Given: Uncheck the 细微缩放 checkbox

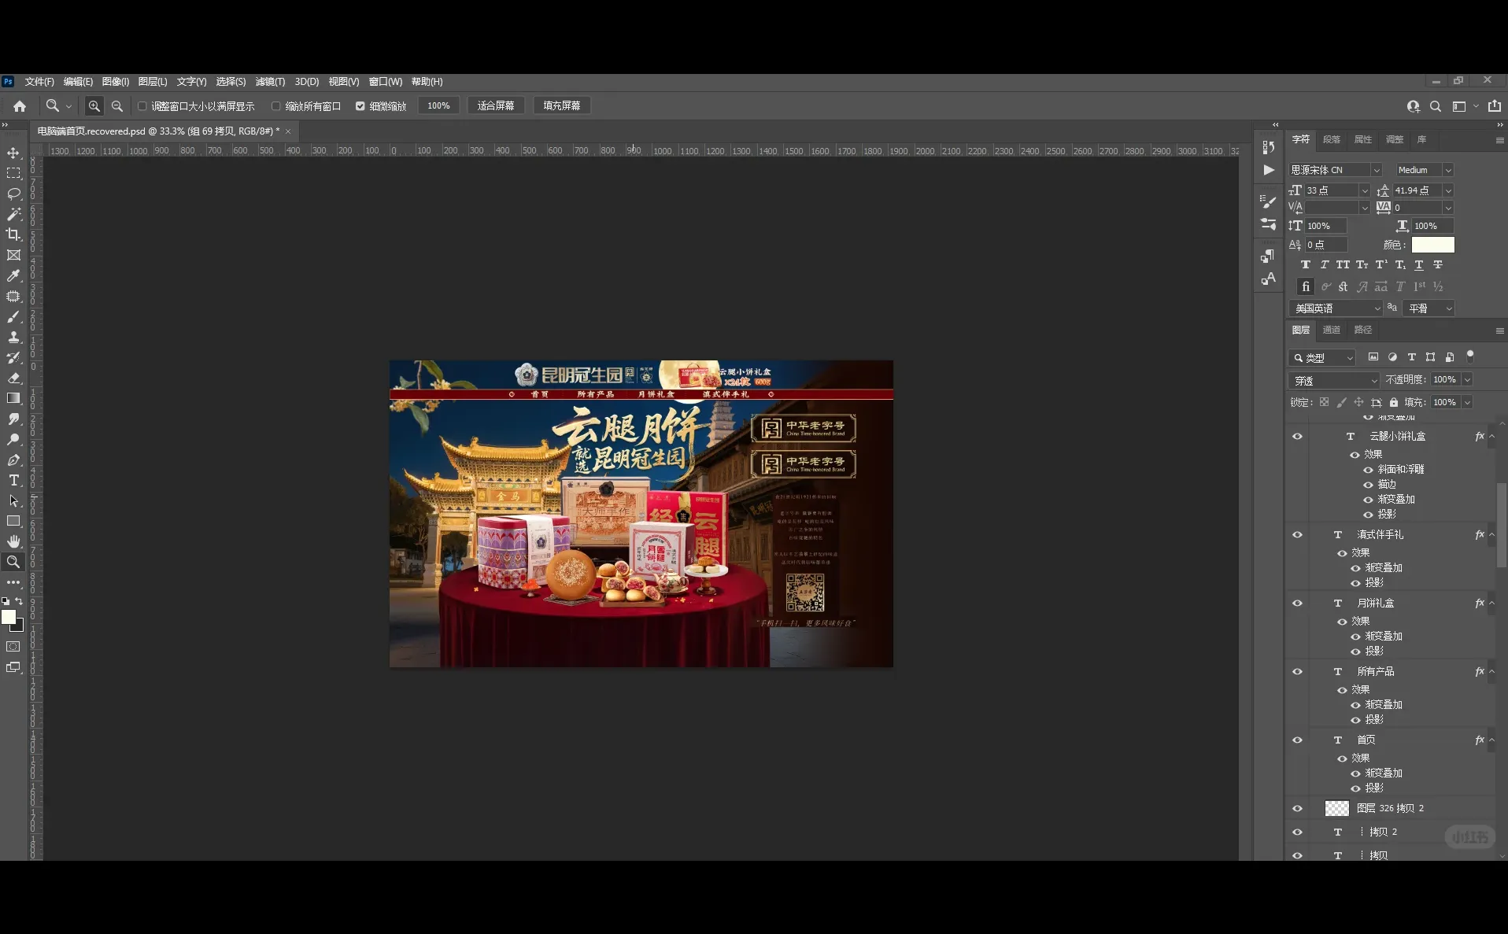Looking at the screenshot, I should (x=360, y=106).
